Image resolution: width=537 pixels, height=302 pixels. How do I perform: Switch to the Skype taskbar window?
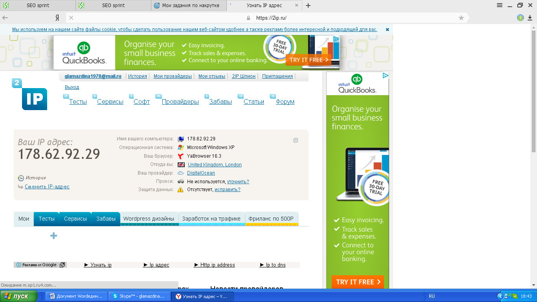click(140, 296)
